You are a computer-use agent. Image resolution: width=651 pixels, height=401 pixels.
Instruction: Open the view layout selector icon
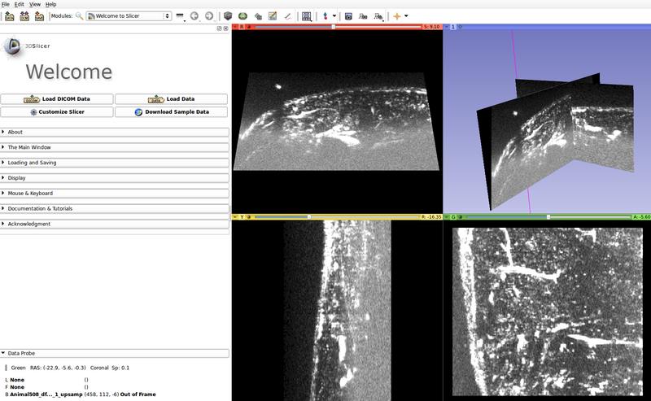(306, 15)
